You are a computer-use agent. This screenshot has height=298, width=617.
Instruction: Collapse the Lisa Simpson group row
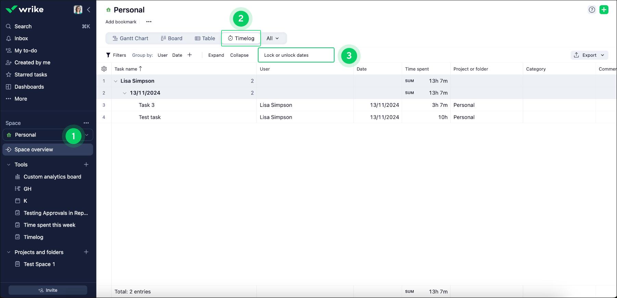[116, 81]
